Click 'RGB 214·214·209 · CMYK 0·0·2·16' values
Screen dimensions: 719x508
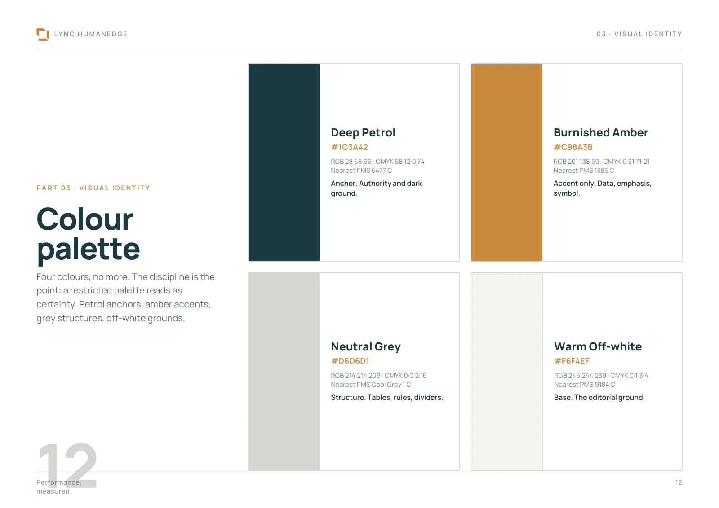pyautogui.click(x=379, y=376)
